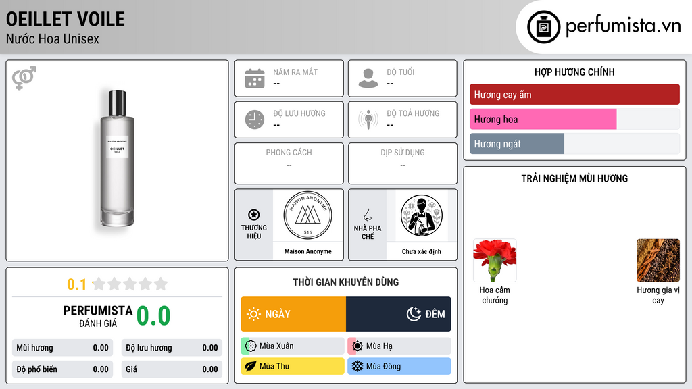Click the green 0.0 Perfumista score
Viewport: 692px width, 389px height.
click(x=153, y=316)
